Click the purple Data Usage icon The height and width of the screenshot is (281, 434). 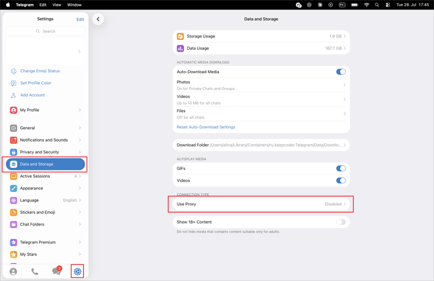(x=180, y=48)
